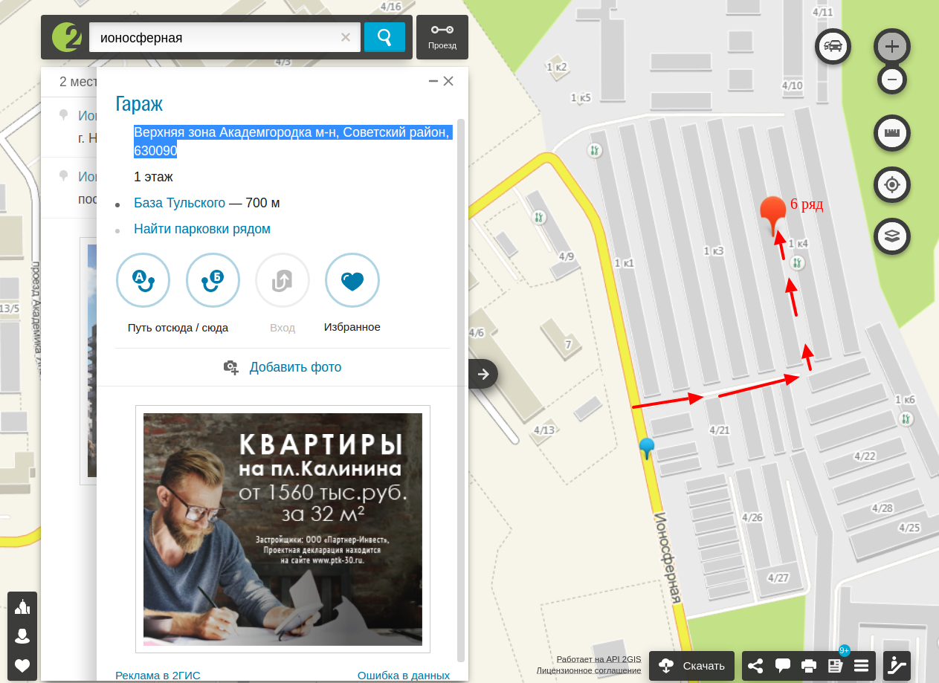
Task: Click the search field containing ионосферная
Action: coord(216,37)
